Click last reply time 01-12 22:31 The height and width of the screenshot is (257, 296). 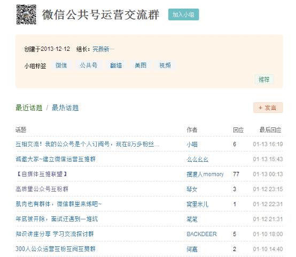coord(268,204)
